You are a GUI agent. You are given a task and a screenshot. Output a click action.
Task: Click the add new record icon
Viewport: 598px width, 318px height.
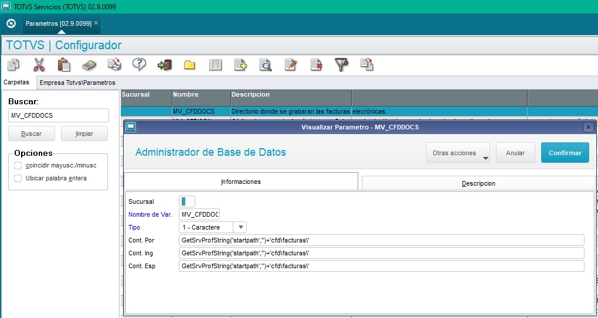click(240, 65)
